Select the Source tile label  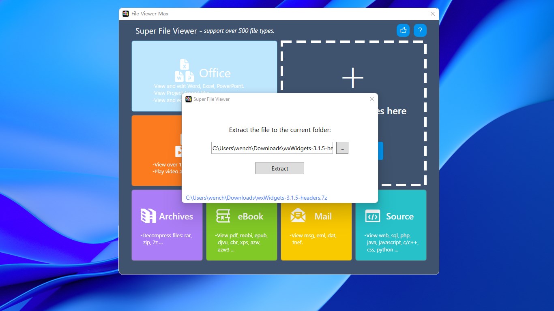tap(400, 216)
